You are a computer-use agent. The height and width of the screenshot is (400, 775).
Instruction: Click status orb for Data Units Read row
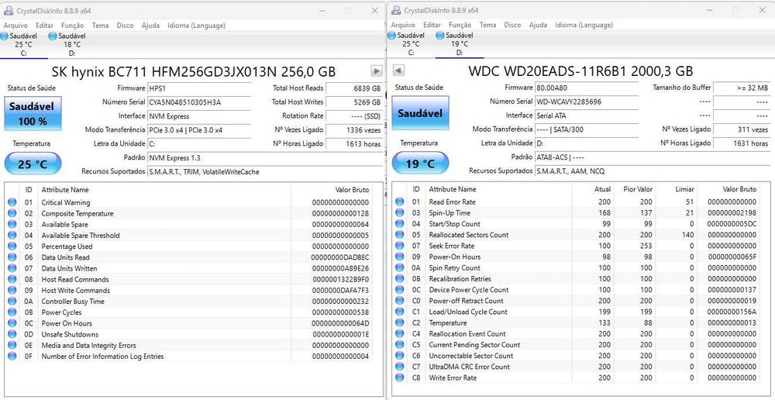coord(12,257)
